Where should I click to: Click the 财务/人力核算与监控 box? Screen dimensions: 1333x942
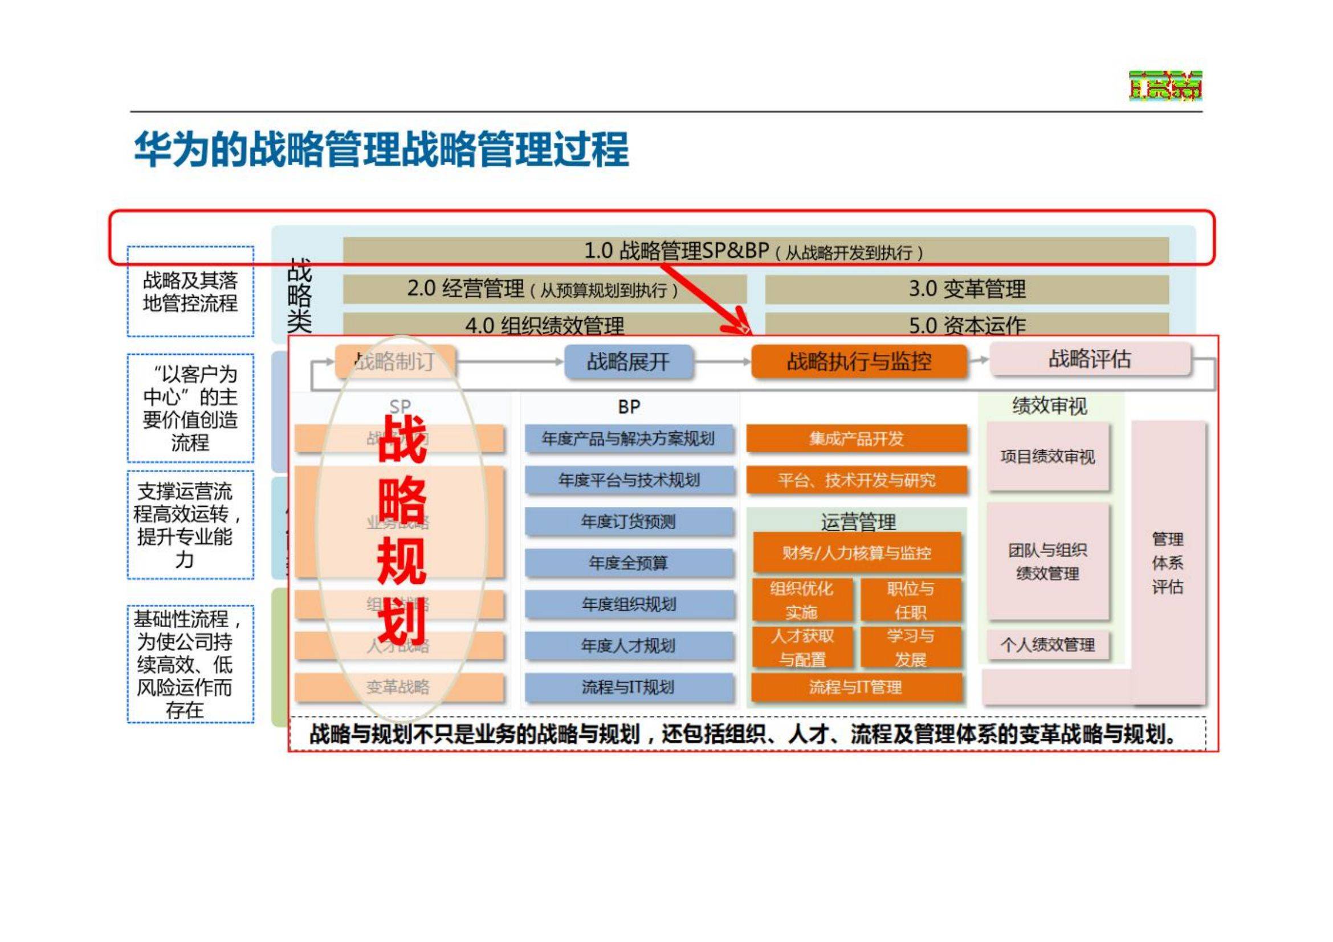857,553
